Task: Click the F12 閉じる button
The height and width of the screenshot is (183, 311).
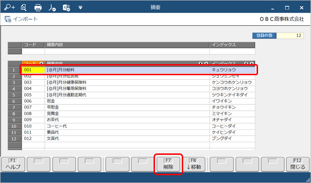Action: click(x=298, y=165)
